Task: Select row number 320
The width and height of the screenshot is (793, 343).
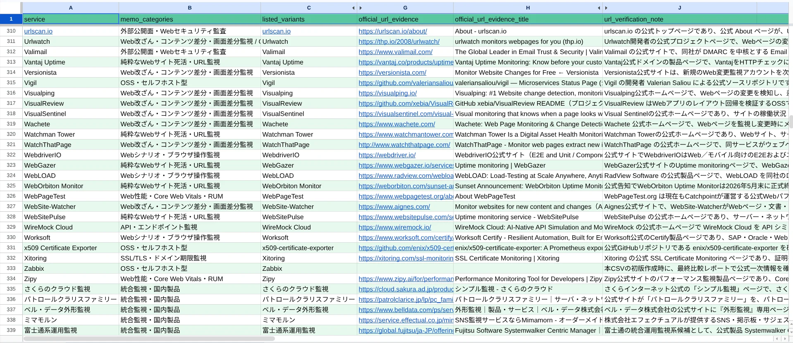Action: tap(11, 134)
